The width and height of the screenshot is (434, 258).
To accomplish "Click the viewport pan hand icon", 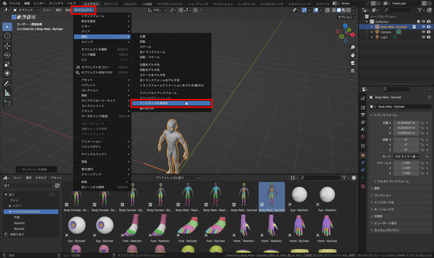I will pyautogui.click(x=353, y=55).
